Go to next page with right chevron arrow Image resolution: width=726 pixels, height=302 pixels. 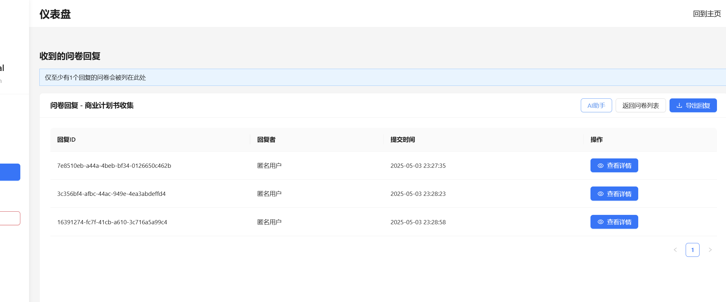[710, 249]
